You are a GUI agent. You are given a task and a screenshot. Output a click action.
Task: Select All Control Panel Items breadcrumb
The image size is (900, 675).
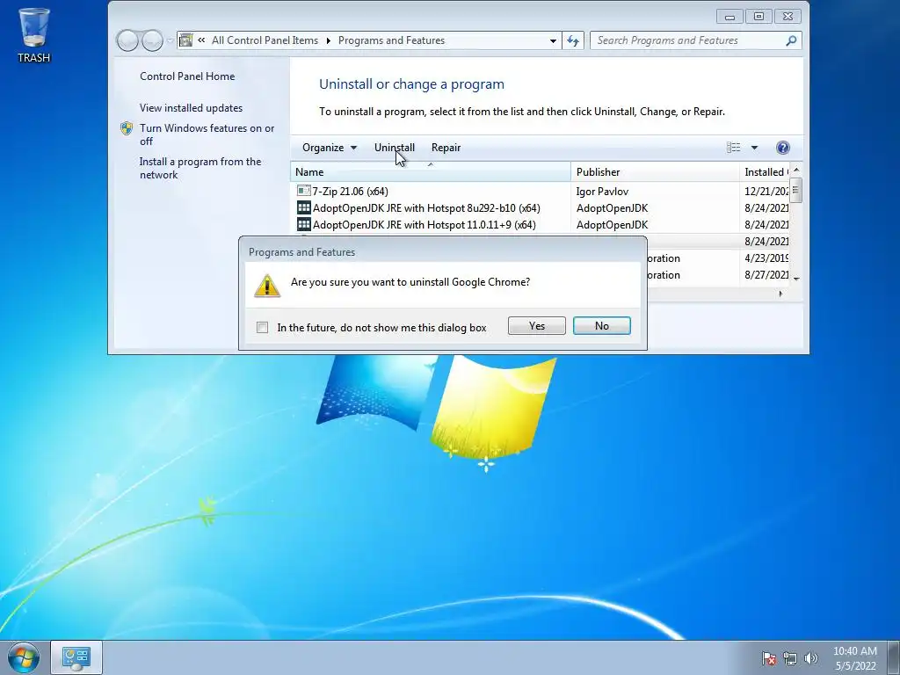pos(265,40)
